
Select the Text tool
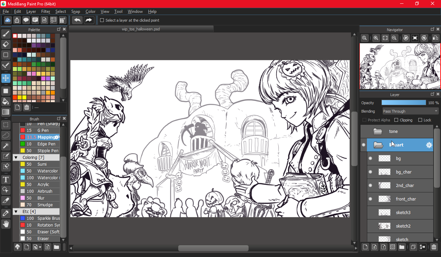pos(6,179)
